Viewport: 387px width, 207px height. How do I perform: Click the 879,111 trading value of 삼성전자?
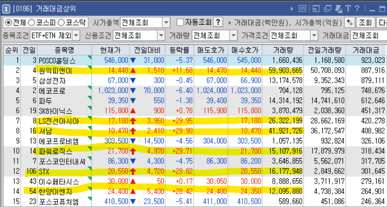coord(373,81)
